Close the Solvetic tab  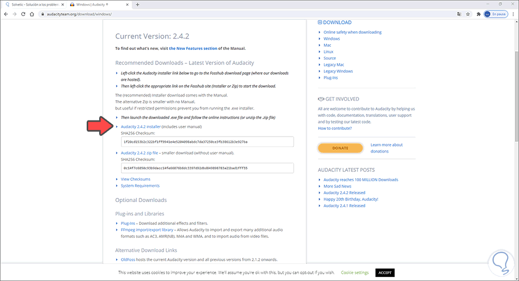click(63, 5)
